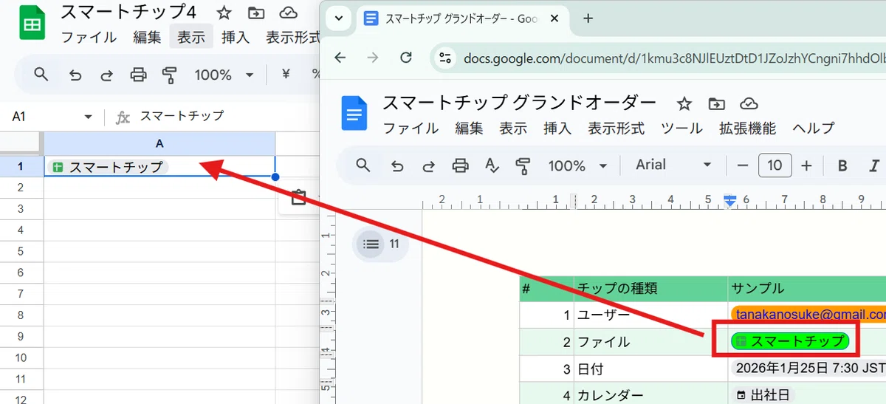The height and width of the screenshot is (404, 886).
Task: Click the font size field showing 10
Action: (x=775, y=165)
